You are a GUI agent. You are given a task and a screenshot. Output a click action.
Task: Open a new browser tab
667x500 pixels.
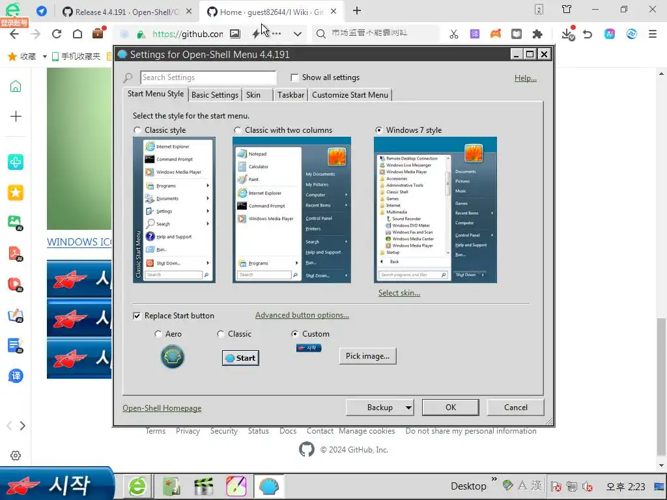(x=357, y=10)
